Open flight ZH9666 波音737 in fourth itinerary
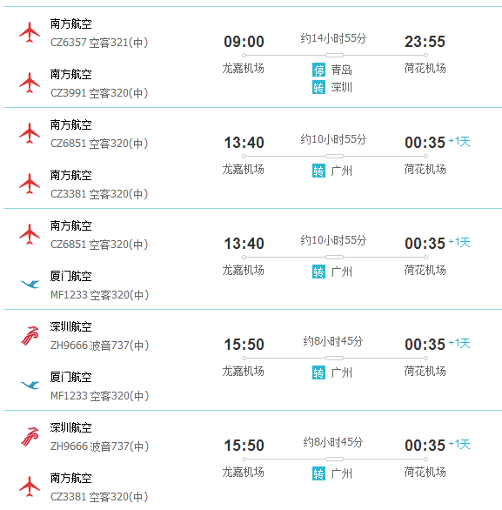This screenshot has width=502, height=510. 99,346
